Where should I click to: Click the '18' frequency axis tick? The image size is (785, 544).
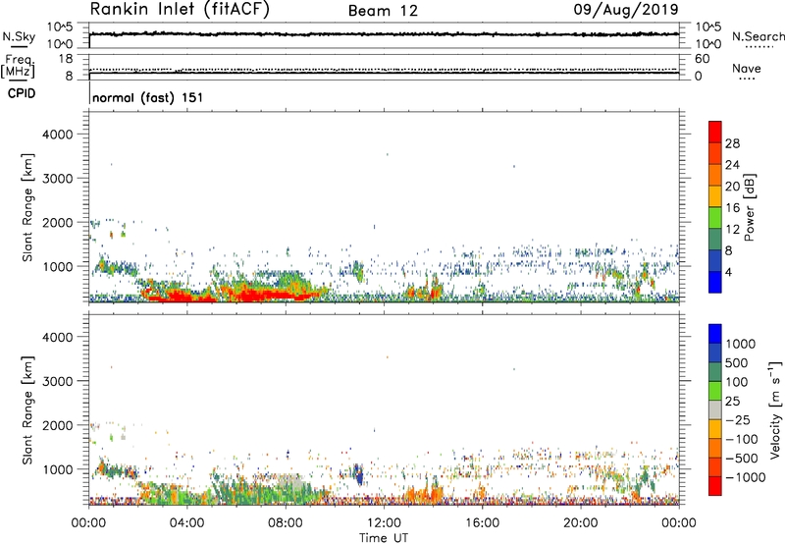pos(66,59)
